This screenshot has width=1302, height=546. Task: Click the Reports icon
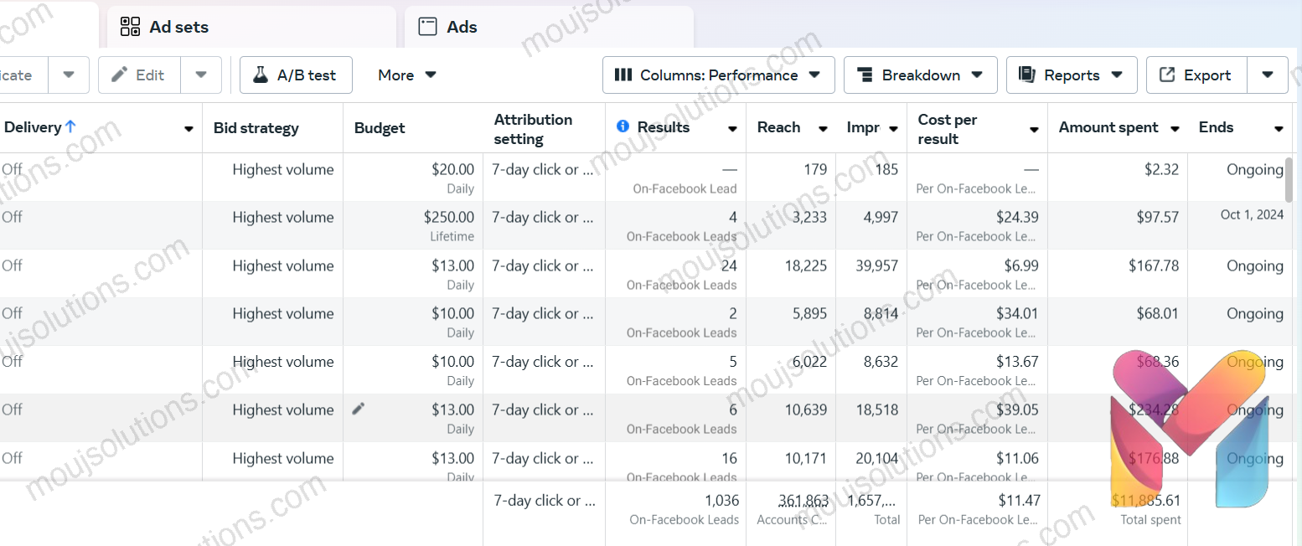point(1027,75)
